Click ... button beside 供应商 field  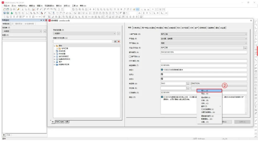[188, 88]
